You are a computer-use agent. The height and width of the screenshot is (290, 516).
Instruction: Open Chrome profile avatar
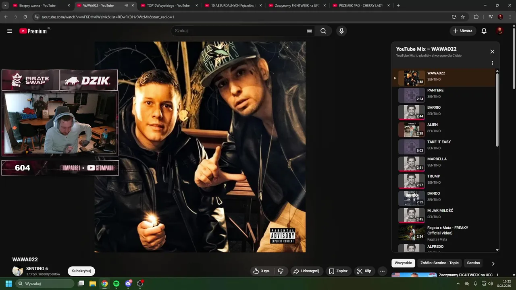point(500,17)
